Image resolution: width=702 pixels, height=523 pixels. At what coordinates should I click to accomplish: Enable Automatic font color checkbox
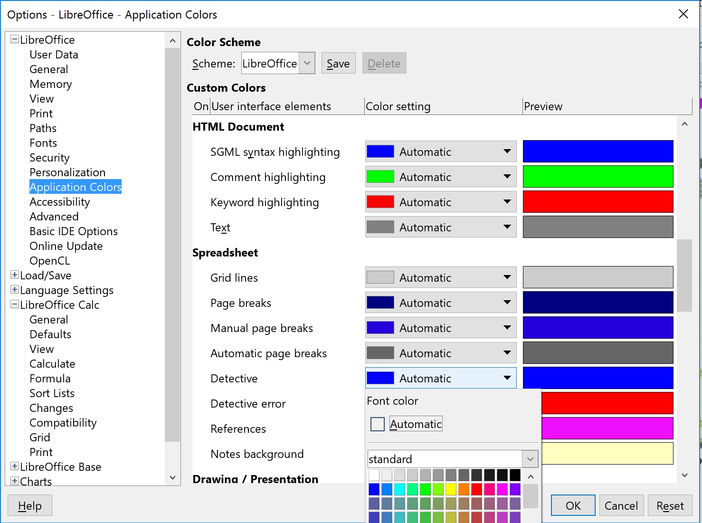[x=377, y=424]
